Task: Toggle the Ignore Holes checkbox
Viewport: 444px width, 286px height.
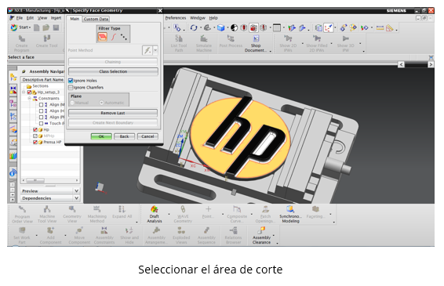Action: coord(71,81)
